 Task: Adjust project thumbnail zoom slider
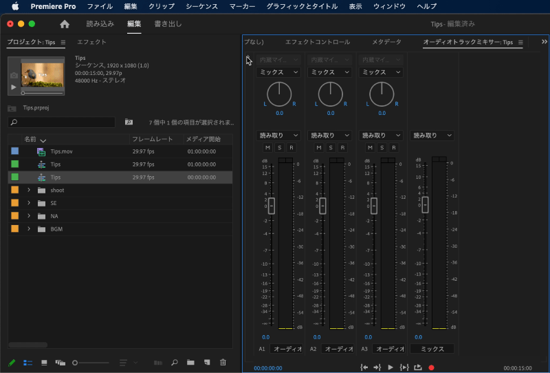[75, 363]
